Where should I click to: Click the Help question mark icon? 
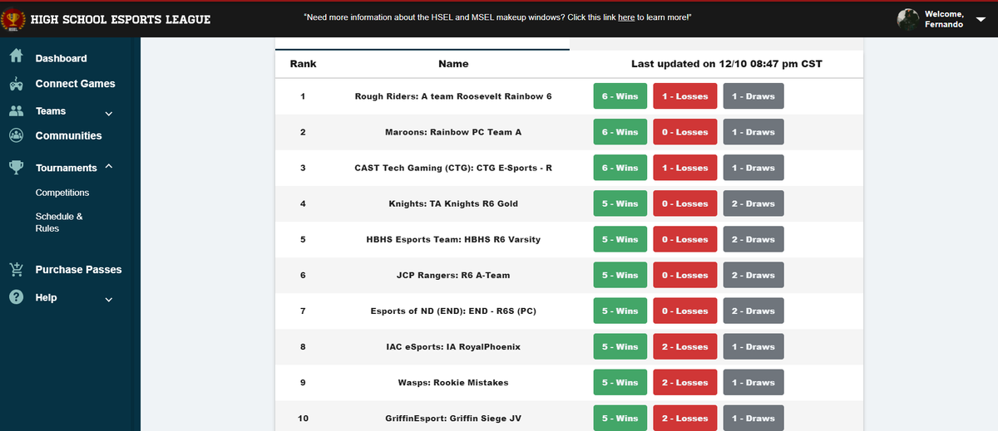tap(16, 297)
